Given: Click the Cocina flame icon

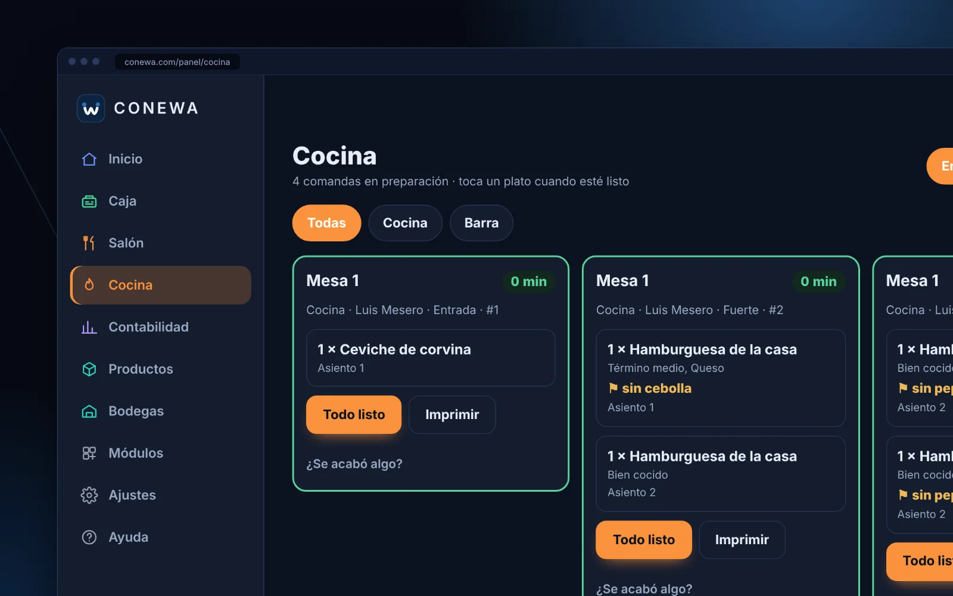Looking at the screenshot, I should tap(89, 285).
